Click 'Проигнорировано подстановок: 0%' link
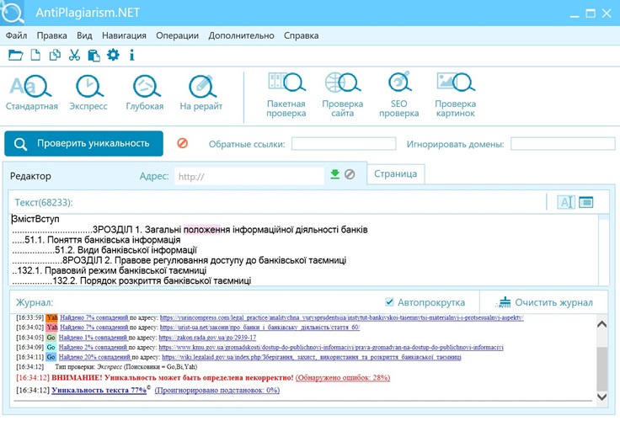Viewport: 620px width, 421px height. 217,390
